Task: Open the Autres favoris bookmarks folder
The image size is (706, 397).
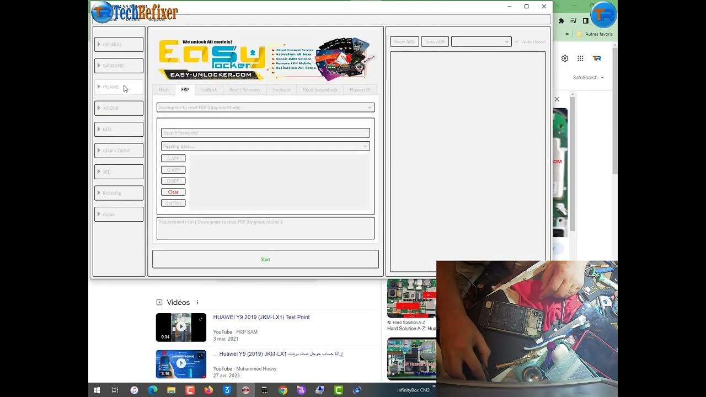Action: pos(595,34)
